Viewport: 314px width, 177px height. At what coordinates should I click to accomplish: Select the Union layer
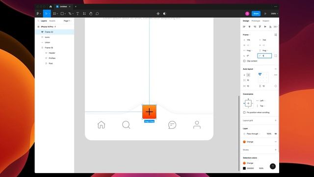54,43
